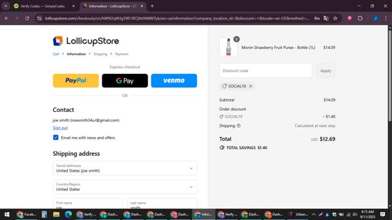392x220 pixels.
Task: Untick Email me with news and offers
Action: click(56, 137)
